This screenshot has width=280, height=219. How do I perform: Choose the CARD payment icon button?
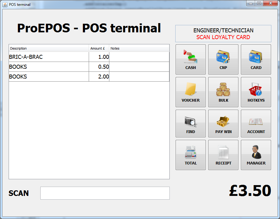[256, 59]
